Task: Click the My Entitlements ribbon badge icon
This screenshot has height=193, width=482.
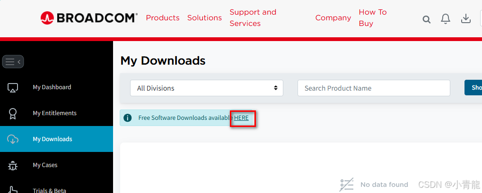Action: point(13,113)
